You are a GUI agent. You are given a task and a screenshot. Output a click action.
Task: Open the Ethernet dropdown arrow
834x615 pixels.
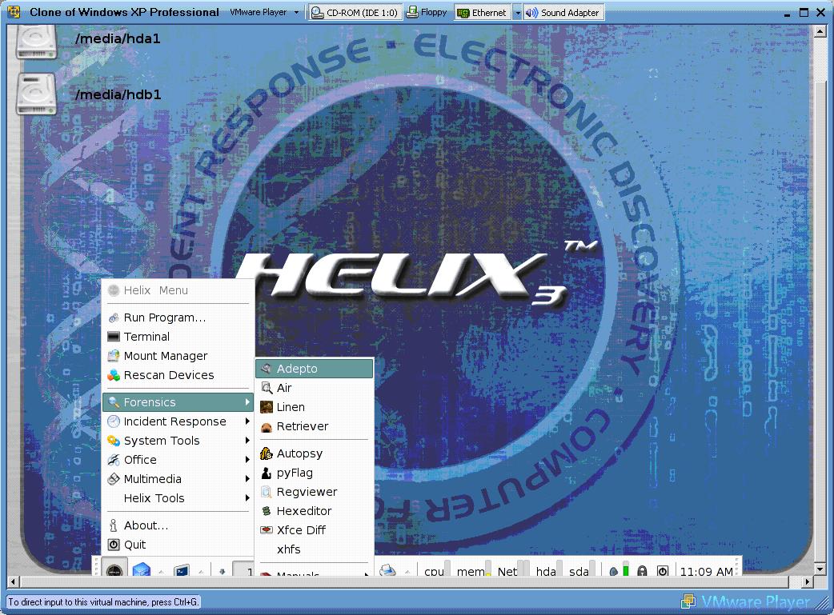pos(517,12)
